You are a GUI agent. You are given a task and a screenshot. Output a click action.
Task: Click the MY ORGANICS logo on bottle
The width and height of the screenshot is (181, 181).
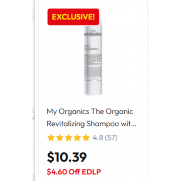(x=93, y=34)
